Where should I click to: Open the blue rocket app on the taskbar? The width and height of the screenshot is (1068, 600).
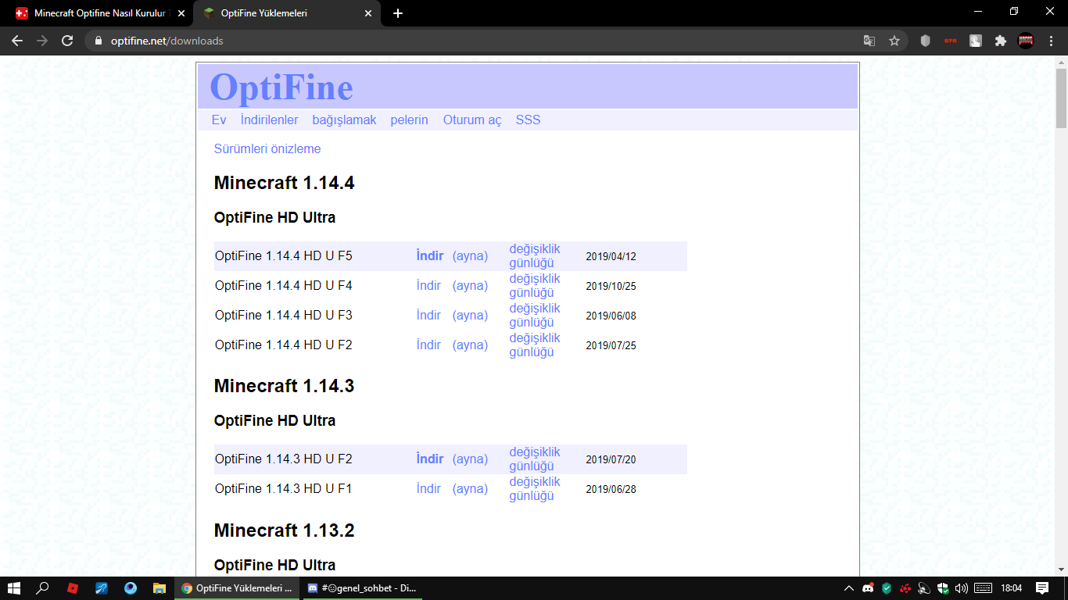click(101, 588)
